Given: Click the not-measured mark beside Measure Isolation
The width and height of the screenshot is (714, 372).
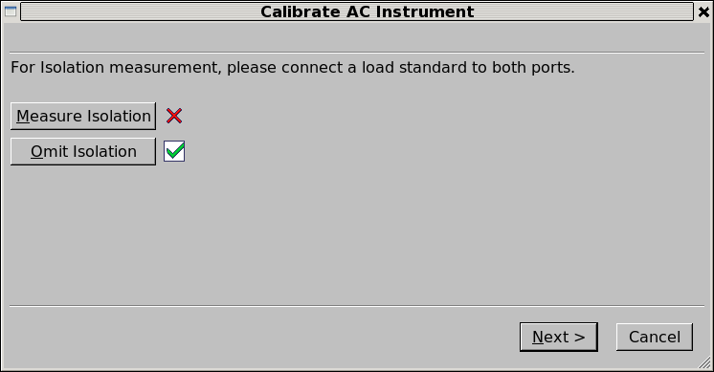Looking at the screenshot, I should (174, 116).
